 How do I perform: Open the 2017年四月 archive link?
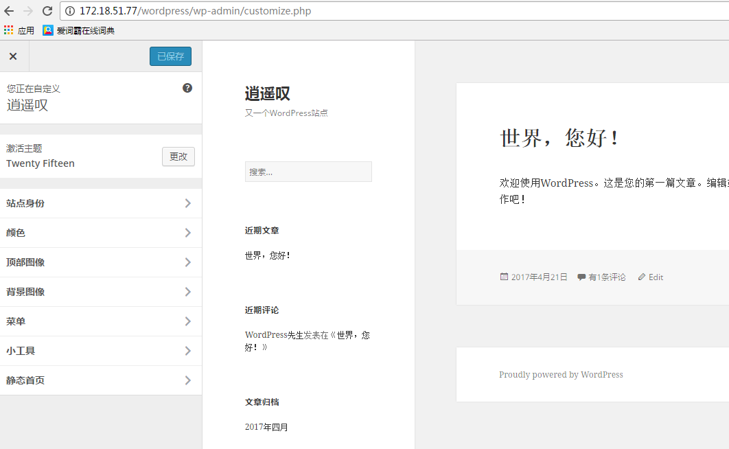point(266,427)
